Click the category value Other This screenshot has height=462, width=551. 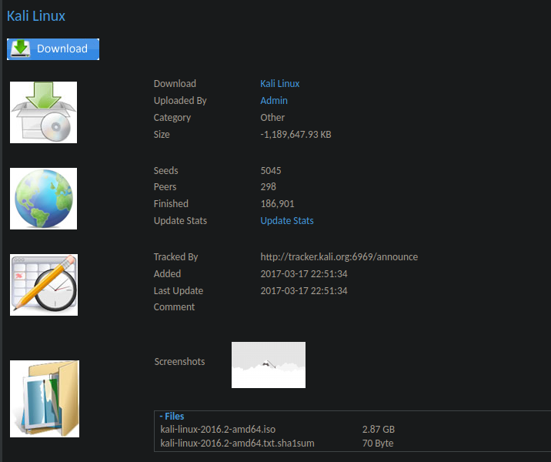pyautogui.click(x=272, y=118)
